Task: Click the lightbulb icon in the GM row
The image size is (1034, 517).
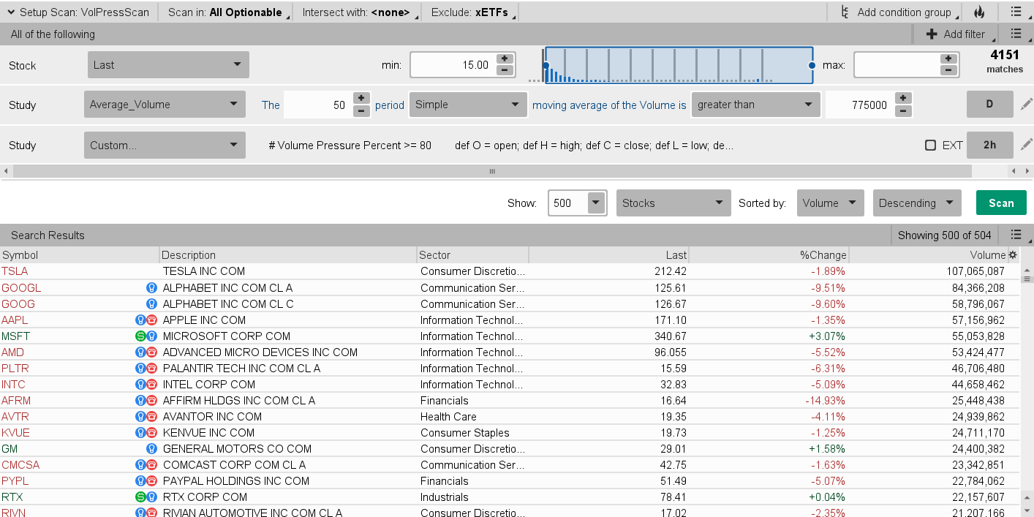Action: point(152,448)
